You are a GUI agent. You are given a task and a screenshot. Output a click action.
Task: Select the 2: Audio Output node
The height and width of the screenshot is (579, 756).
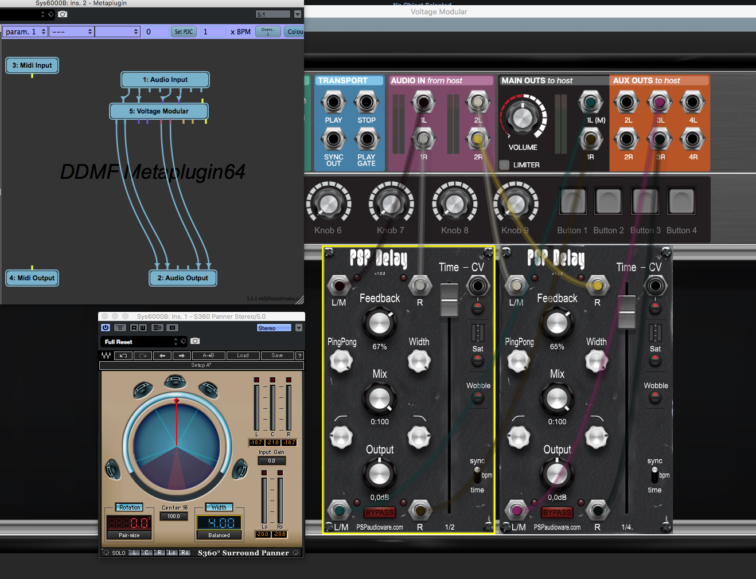tap(183, 278)
